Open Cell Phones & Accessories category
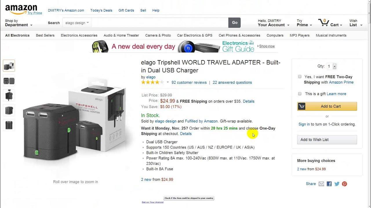The image size is (371, 208). pos(239,35)
